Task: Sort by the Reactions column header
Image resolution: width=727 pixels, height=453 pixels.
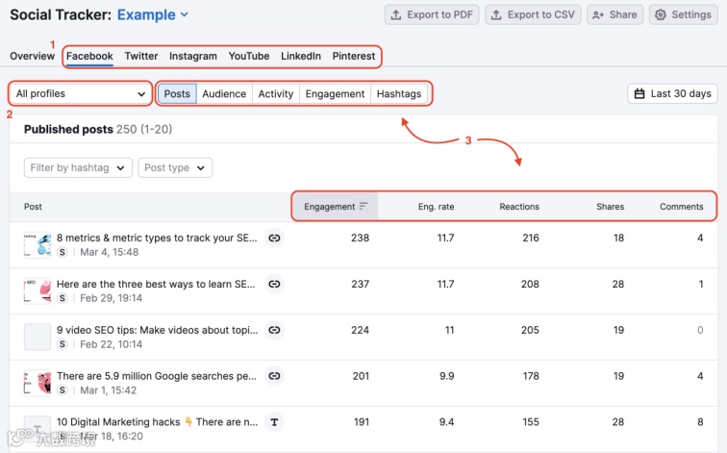Action: point(519,207)
